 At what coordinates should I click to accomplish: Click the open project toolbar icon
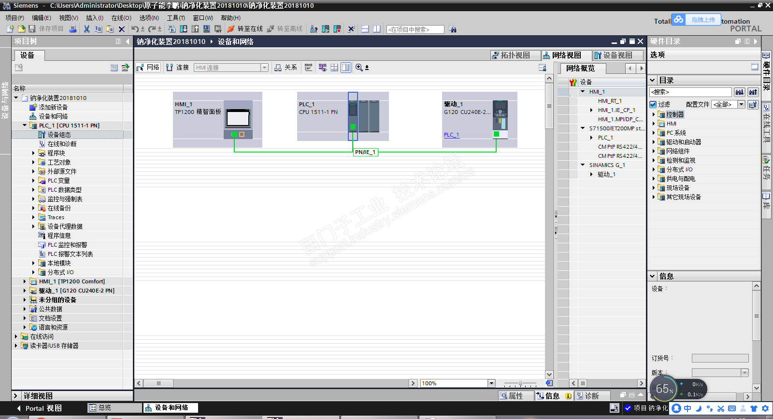[21, 29]
